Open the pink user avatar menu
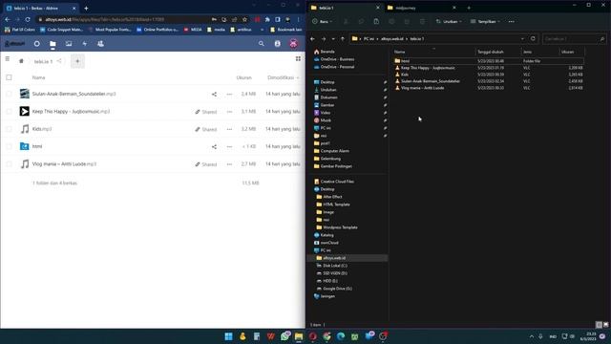The image size is (611, 344). pos(293,44)
